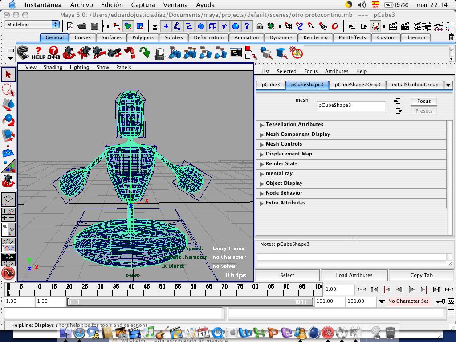Activate the Rotate tool in toolbox
The image size is (456, 342).
pos(8,120)
